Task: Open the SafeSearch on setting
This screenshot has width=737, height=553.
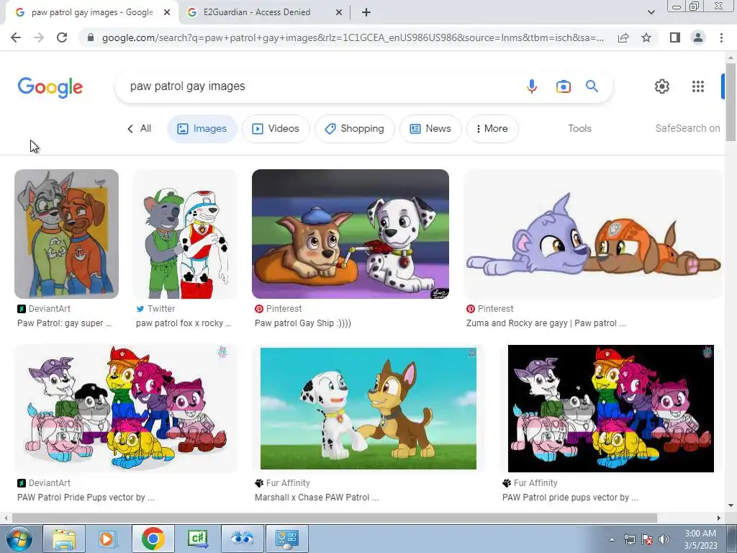Action: [x=687, y=128]
